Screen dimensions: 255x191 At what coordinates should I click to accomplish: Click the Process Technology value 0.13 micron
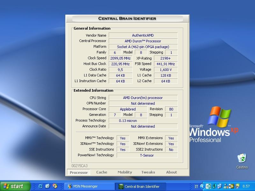tap(128, 121)
